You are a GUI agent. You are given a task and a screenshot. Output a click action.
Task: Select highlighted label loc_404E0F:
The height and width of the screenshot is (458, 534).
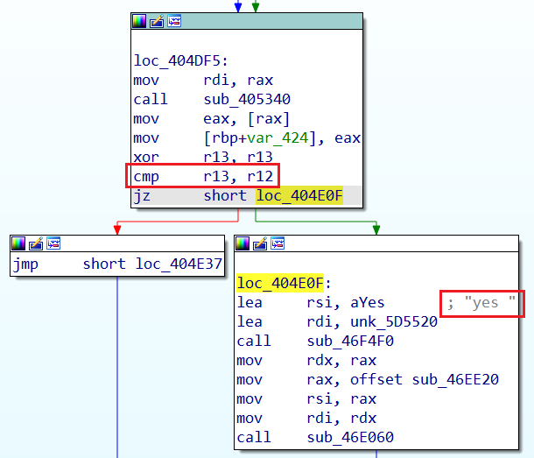tap(284, 283)
